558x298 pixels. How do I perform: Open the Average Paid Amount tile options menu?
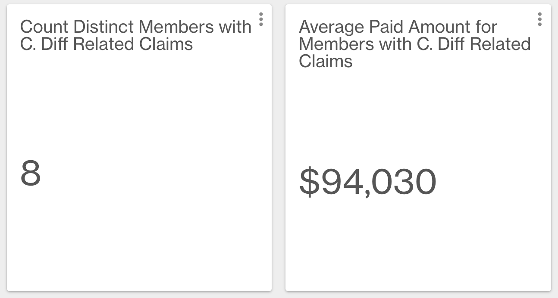tap(539, 19)
